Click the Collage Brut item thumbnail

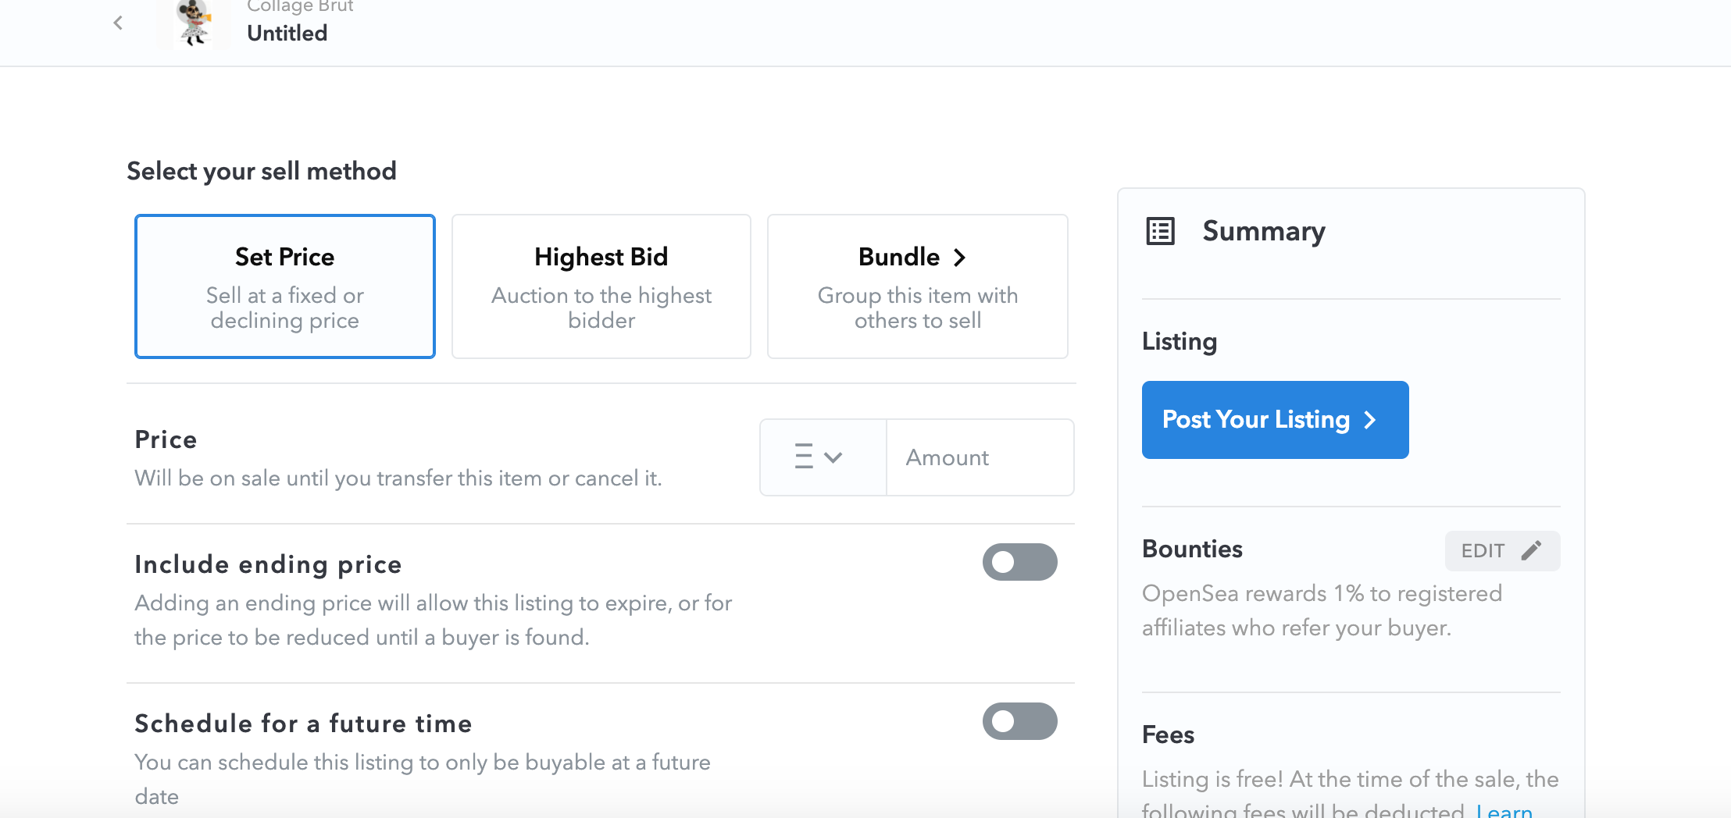pyautogui.click(x=193, y=24)
